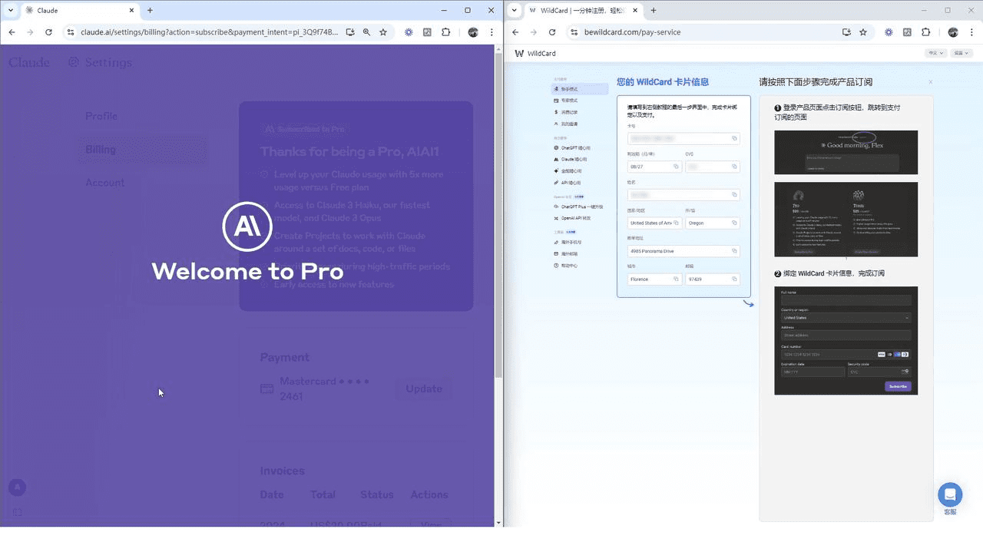Select the Claude browser tab
The height and width of the screenshot is (552, 983).
pyautogui.click(x=79, y=11)
